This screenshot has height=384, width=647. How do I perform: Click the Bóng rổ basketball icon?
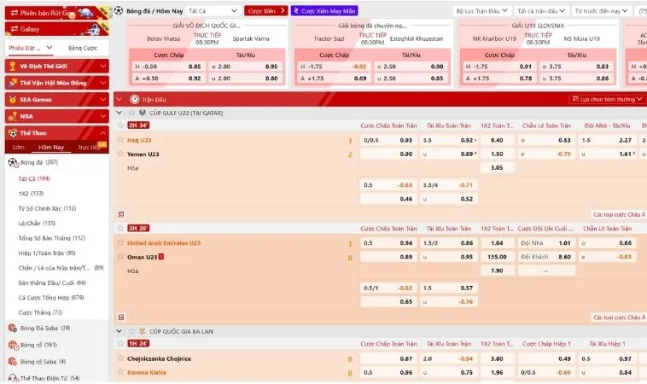[13, 345]
